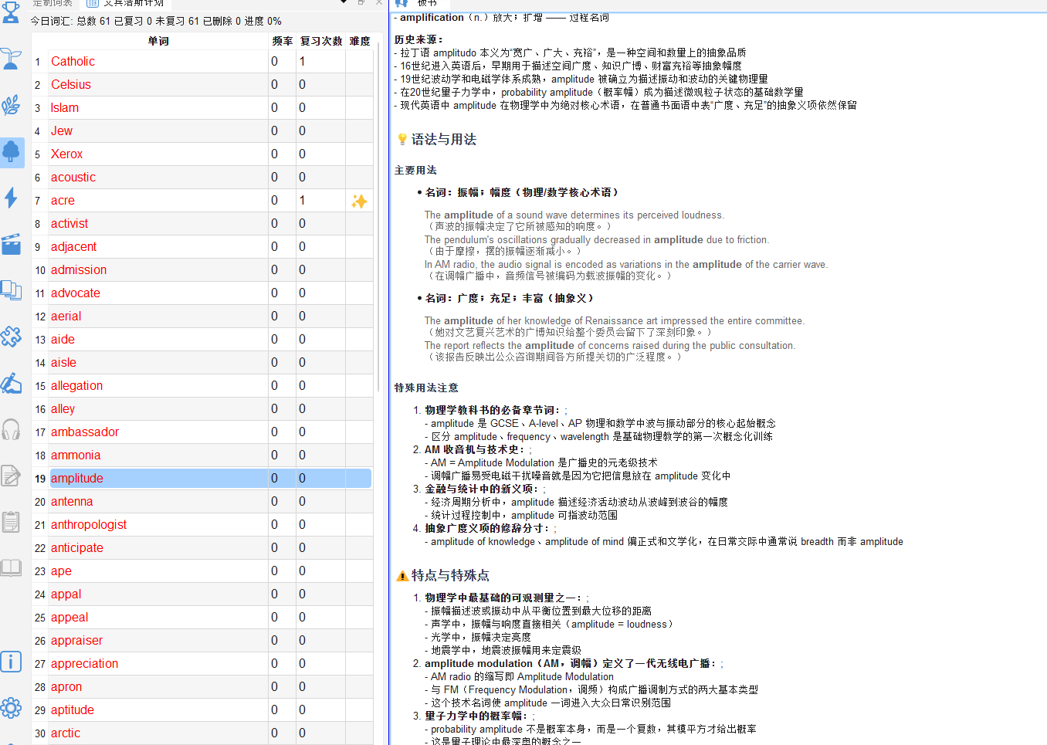This screenshot has width=1047, height=745.
Task: Sort by the 复习次数 column header
Action: pyautogui.click(x=321, y=41)
